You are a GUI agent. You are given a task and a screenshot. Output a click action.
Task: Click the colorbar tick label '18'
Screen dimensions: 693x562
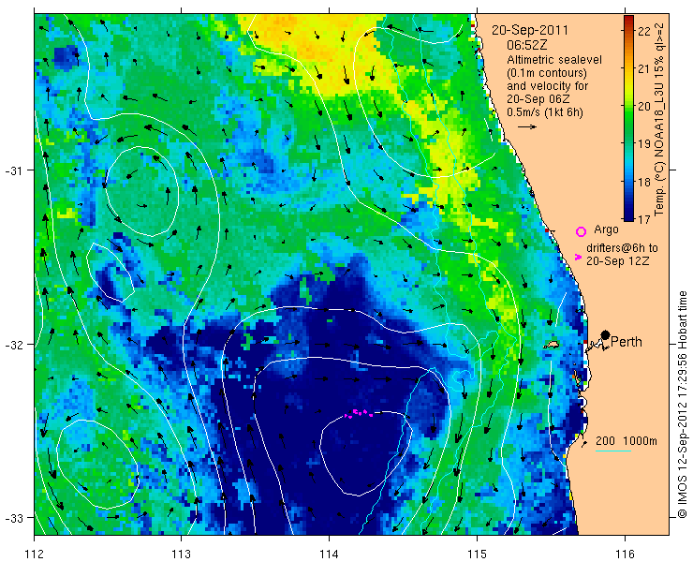click(x=644, y=182)
